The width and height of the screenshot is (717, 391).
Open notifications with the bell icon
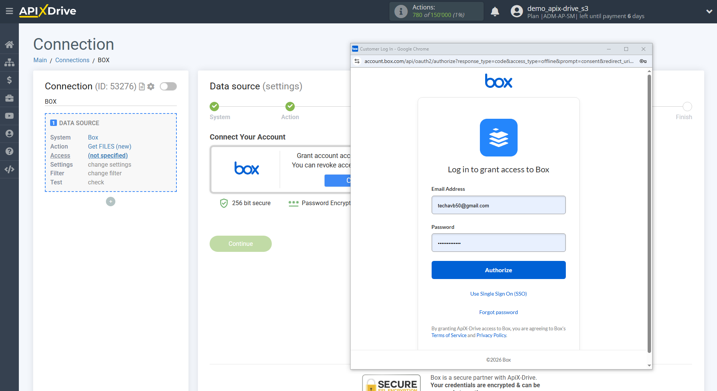coord(495,11)
